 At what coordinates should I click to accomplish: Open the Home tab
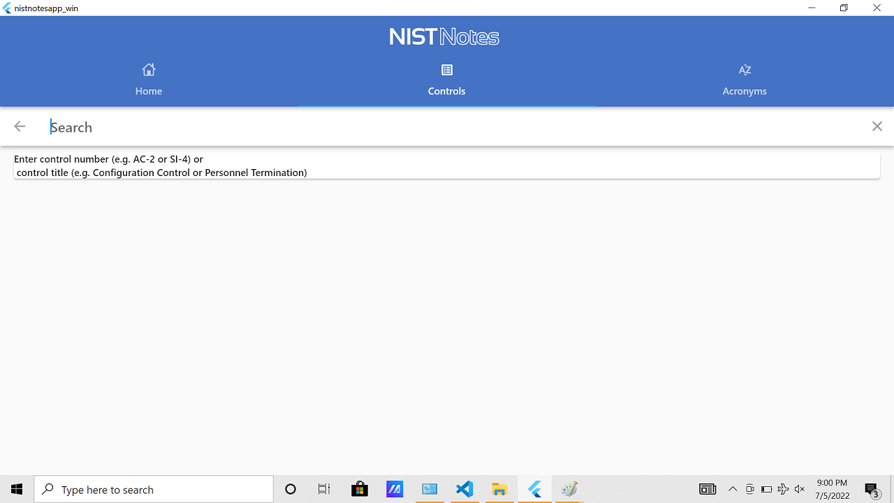pyautogui.click(x=149, y=80)
